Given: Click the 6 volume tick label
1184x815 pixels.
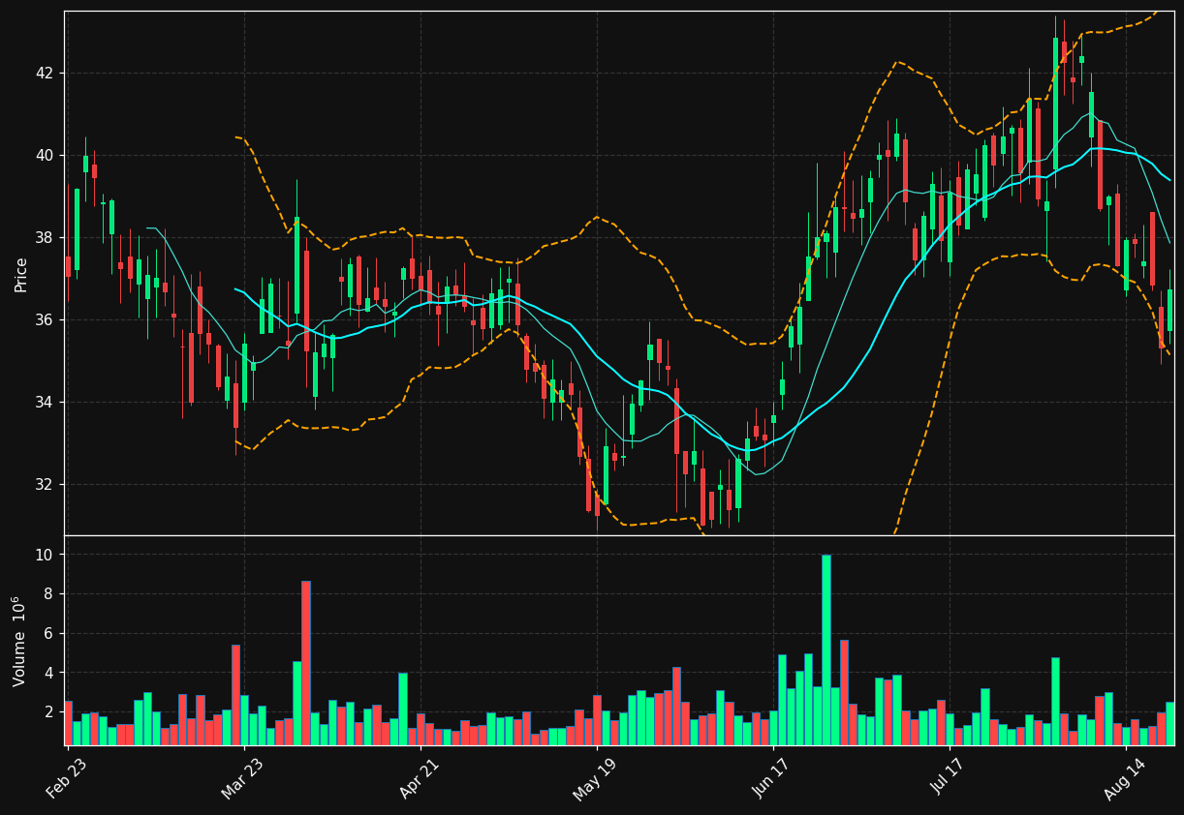Looking at the screenshot, I should [50, 634].
